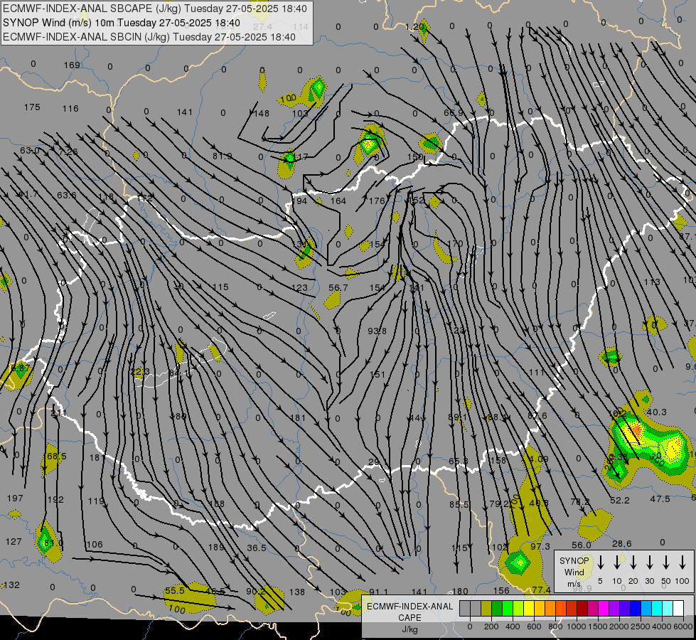
Task: Click the map value 1.20
Action: pyautogui.click(x=415, y=26)
